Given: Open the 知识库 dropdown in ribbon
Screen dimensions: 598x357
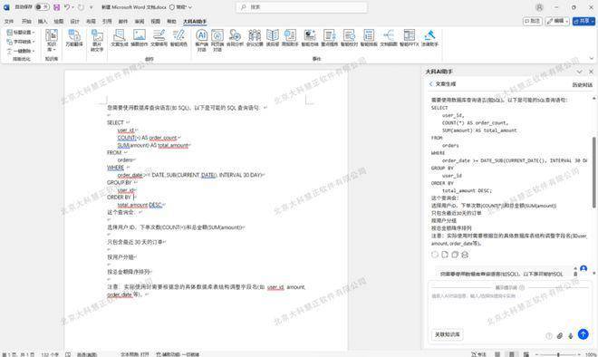Looking at the screenshot, I should 52,40.
